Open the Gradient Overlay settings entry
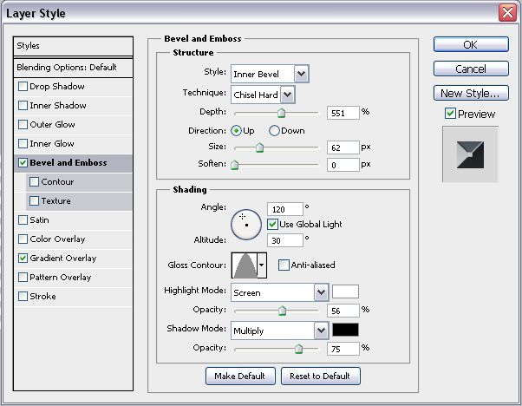Viewport: 522px width, 406px height. coord(62,259)
